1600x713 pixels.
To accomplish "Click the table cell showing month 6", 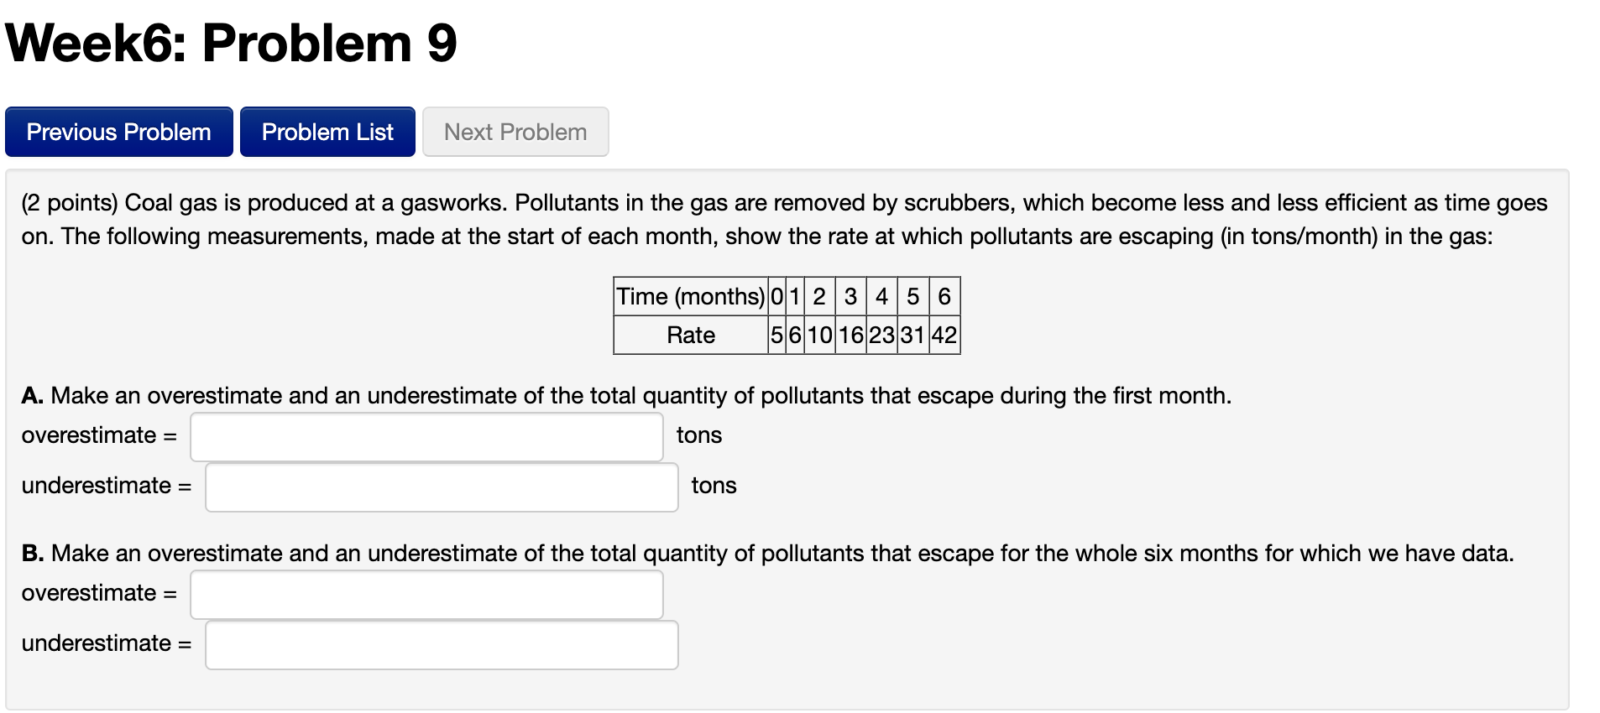I will coord(944,296).
